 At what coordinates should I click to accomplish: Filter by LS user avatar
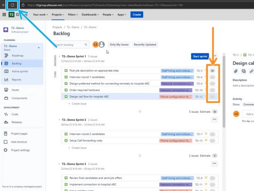(x=96, y=44)
